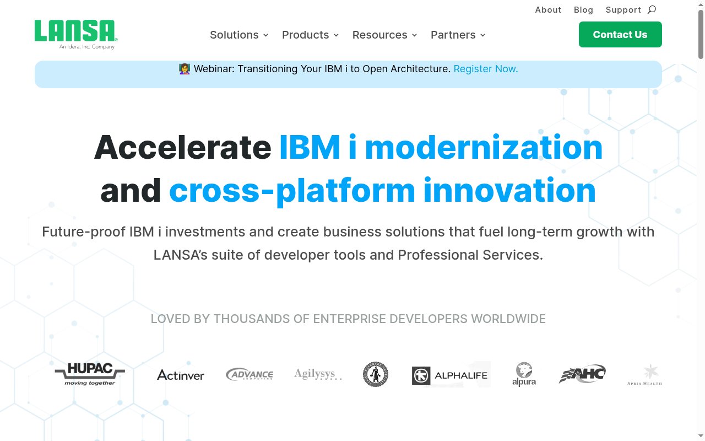Click the round seal logo
This screenshot has height=441, width=705.
376,374
